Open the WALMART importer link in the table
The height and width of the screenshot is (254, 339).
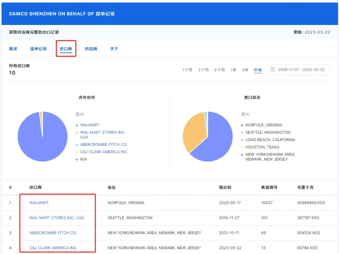(39, 202)
